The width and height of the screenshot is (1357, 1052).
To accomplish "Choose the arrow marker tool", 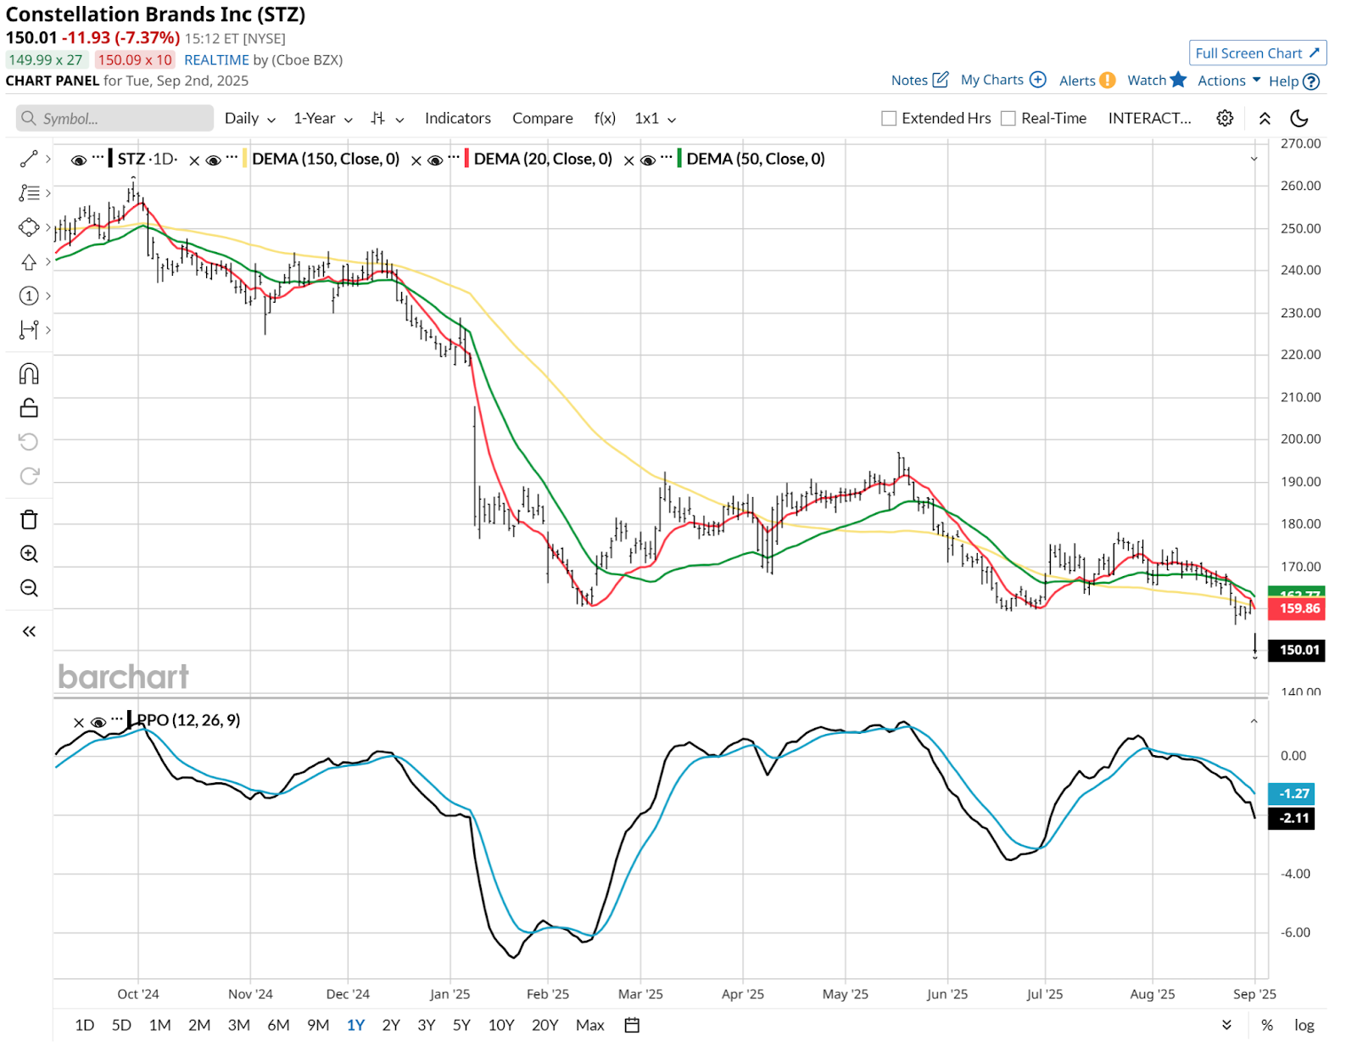I will pyautogui.click(x=29, y=261).
